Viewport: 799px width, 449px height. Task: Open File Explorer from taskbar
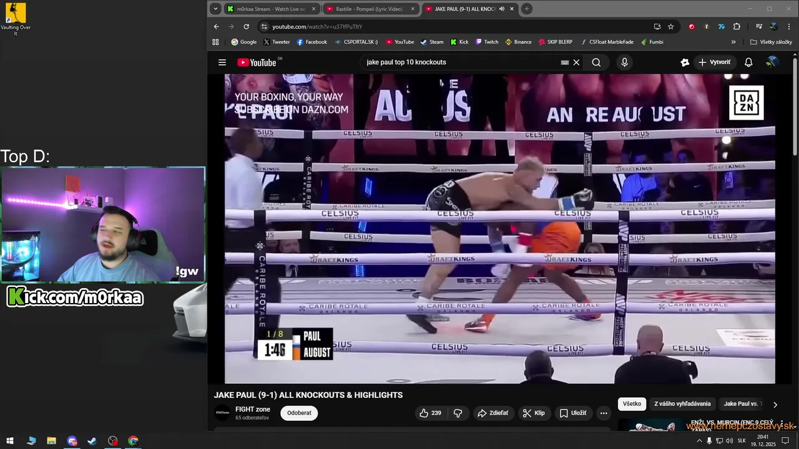(x=51, y=441)
